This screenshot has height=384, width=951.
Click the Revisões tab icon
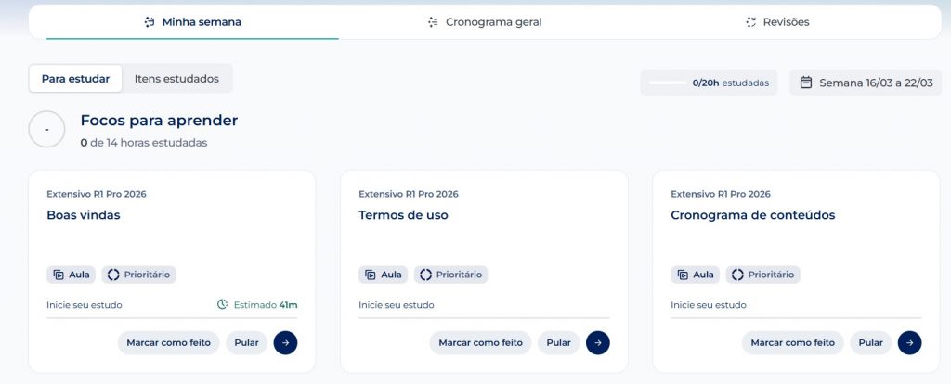pos(751,22)
